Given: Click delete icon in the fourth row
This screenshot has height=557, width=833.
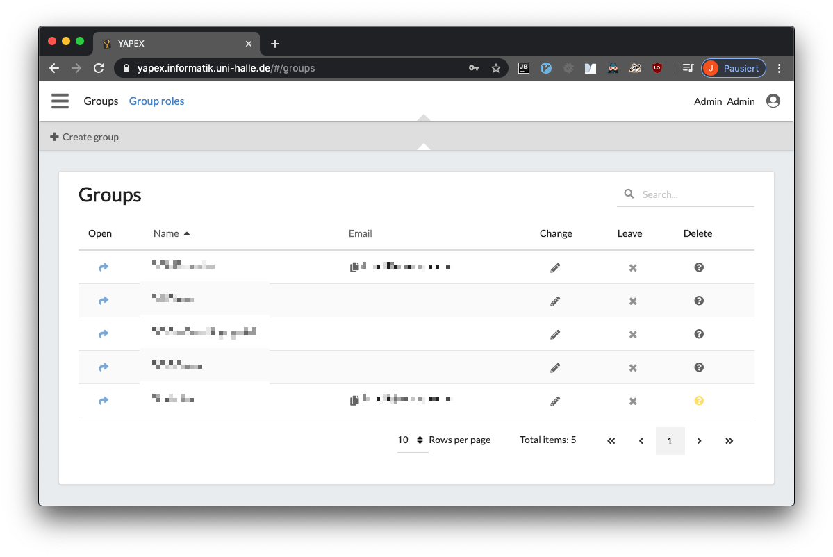Looking at the screenshot, I should click(699, 367).
